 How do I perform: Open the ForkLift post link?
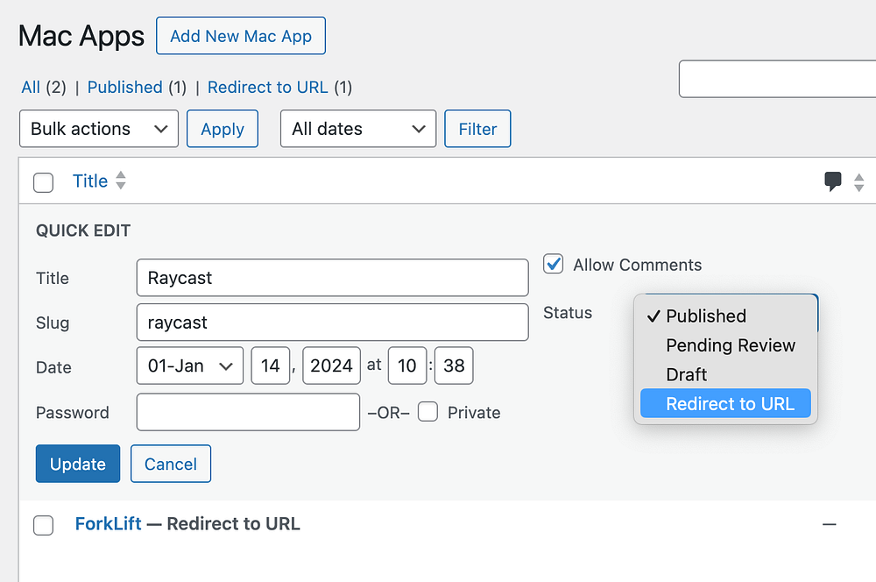[x=107, y=524]
